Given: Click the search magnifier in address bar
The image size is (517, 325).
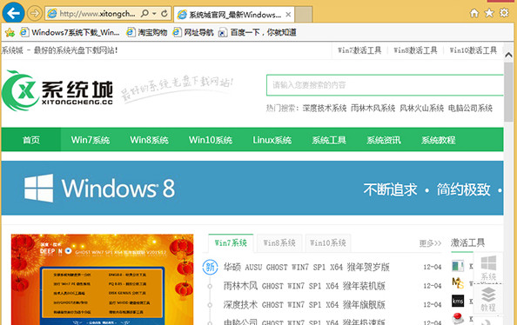Looking at the screenshot, I should [144, 14].
